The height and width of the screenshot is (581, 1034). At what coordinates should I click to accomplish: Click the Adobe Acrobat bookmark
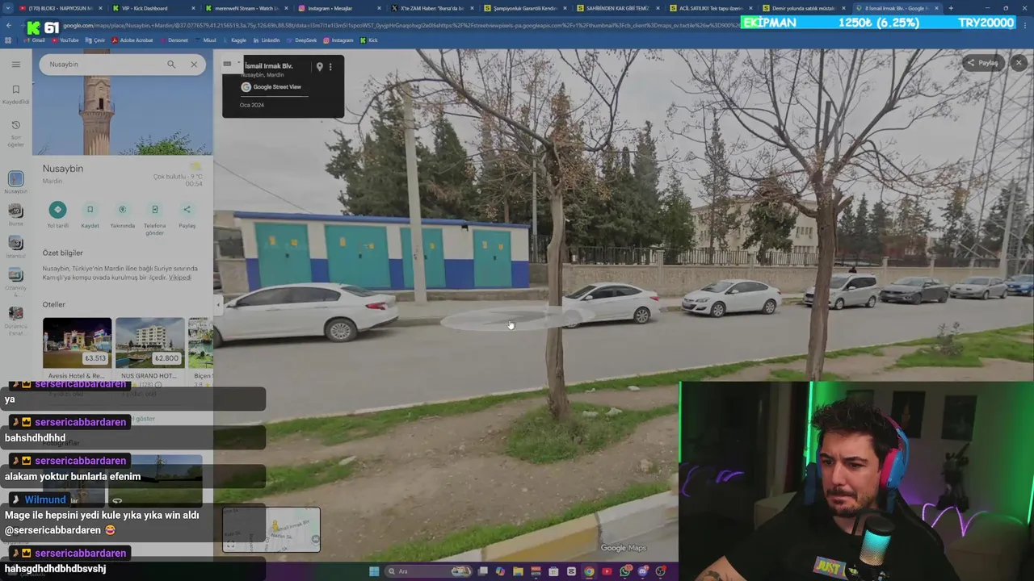tap(133, 40)
